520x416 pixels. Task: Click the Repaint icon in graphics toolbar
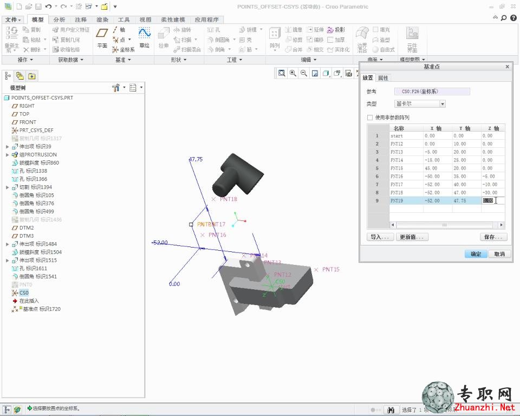pyautogui.click(x=315, y=73)
